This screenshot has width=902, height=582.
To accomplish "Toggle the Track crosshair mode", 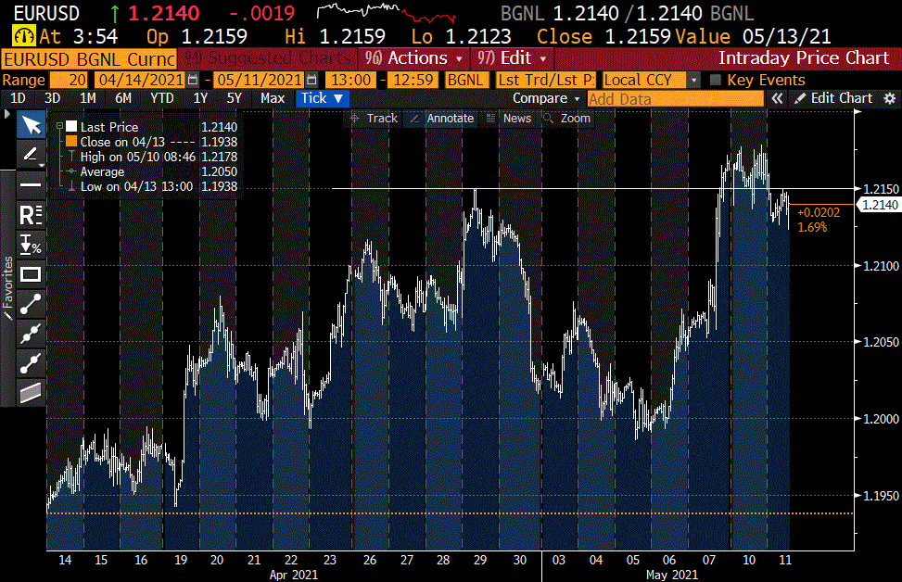I will tap(374, 119).
